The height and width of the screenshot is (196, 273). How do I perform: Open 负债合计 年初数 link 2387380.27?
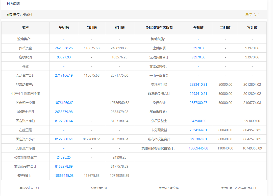(198, 103)
